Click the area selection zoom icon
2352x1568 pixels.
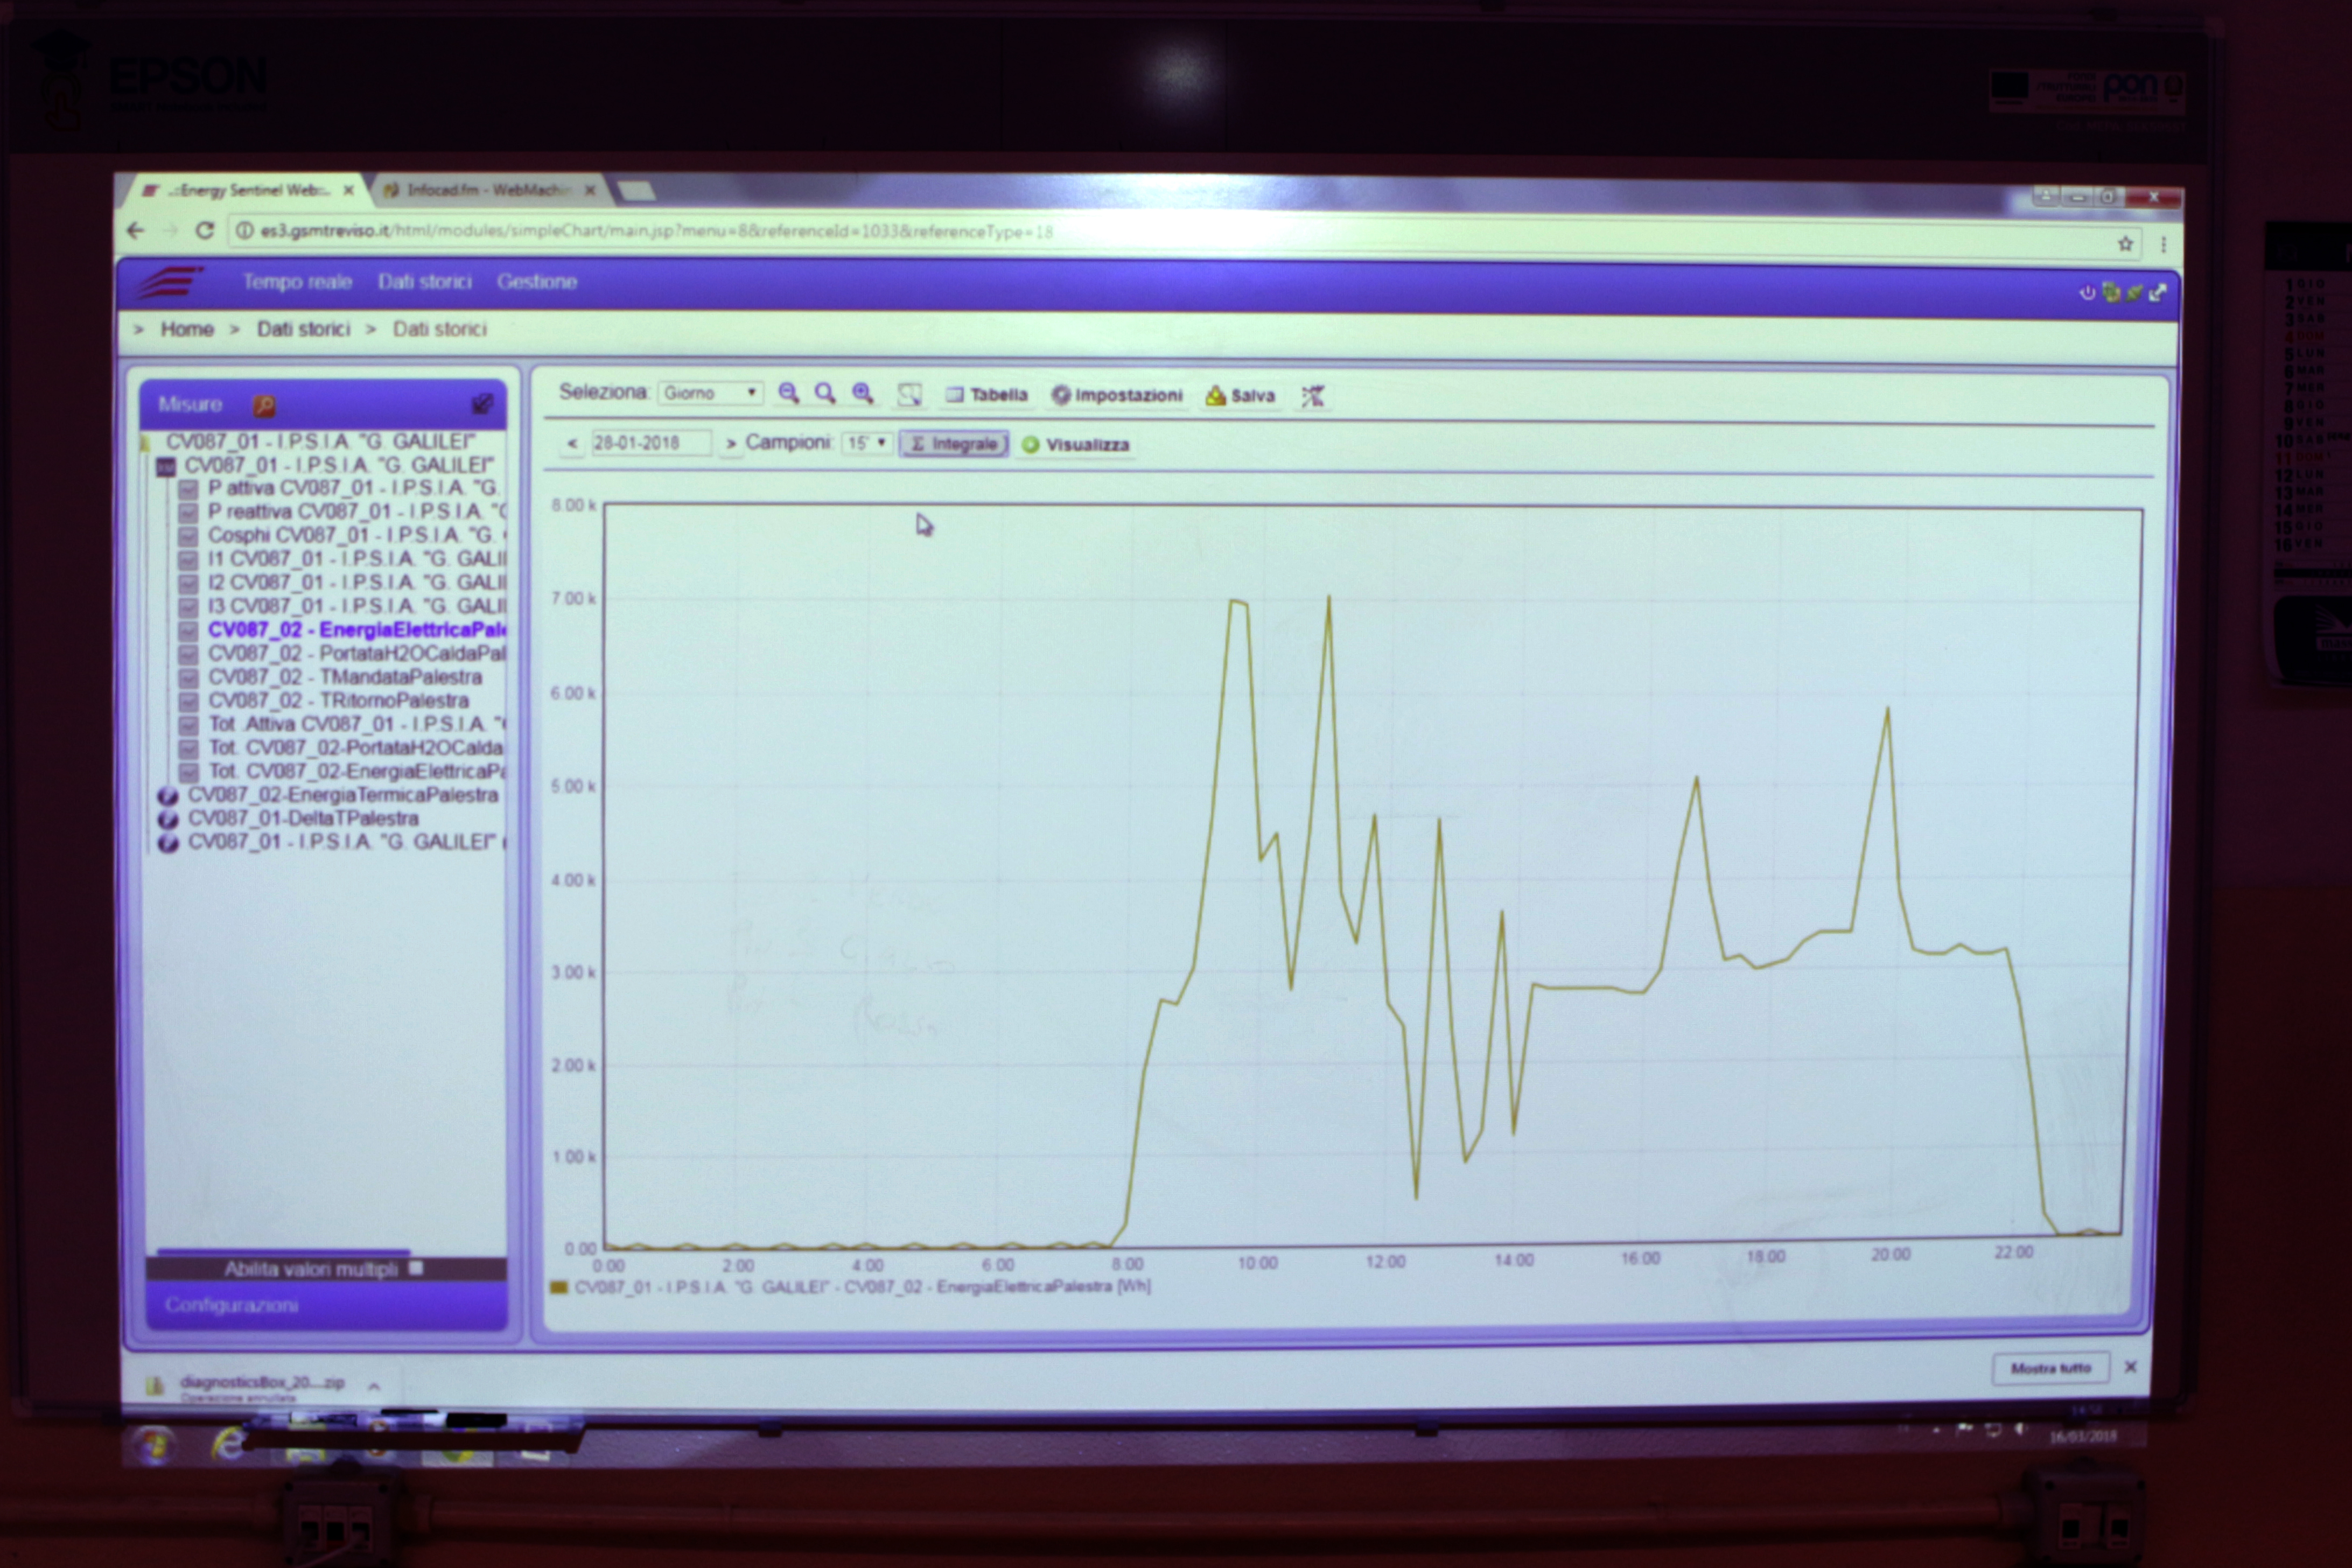[909, 394]
